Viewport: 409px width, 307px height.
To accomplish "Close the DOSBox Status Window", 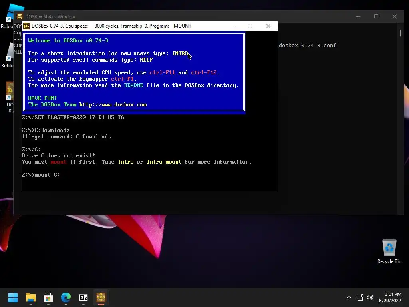I will [x=394, y=16].
